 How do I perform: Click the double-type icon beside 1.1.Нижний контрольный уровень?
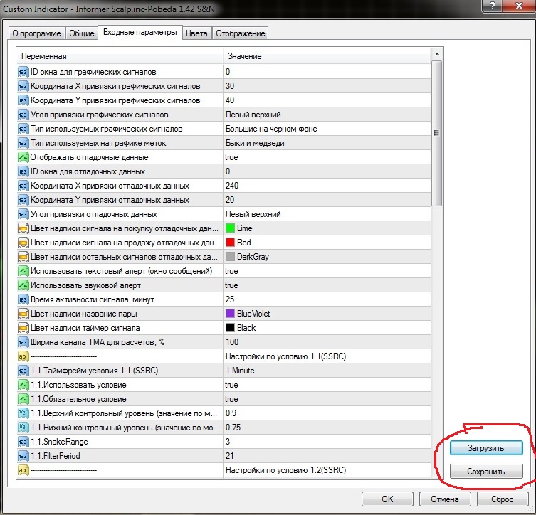click(23, 428)
